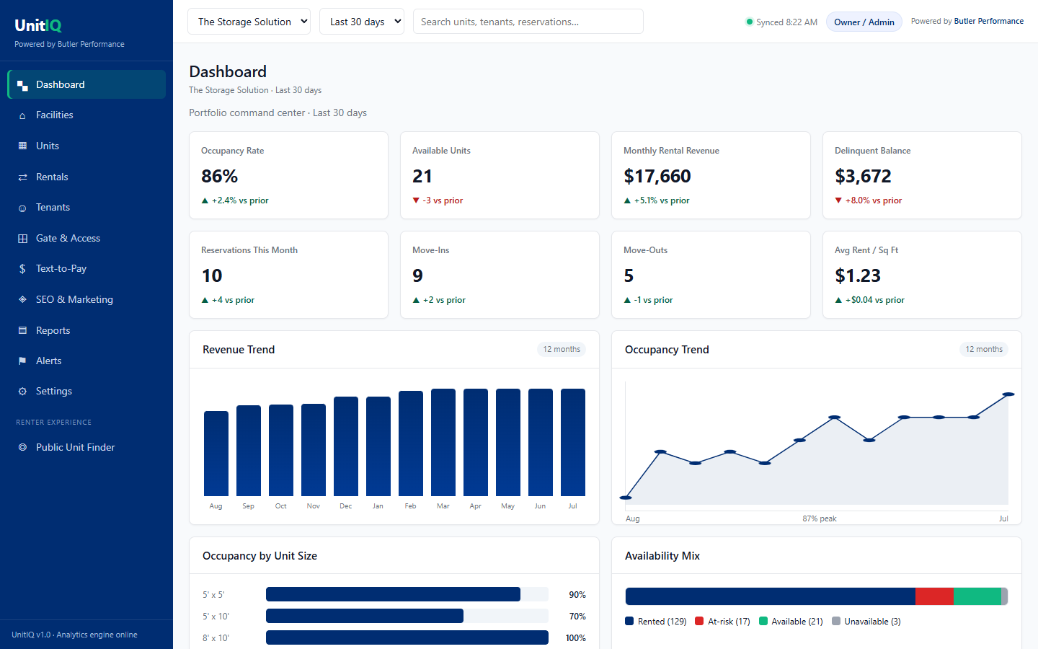
Task: Click the Feb bar in Revenue Trend
Action: pyautogui.click(x=411, y=443)
